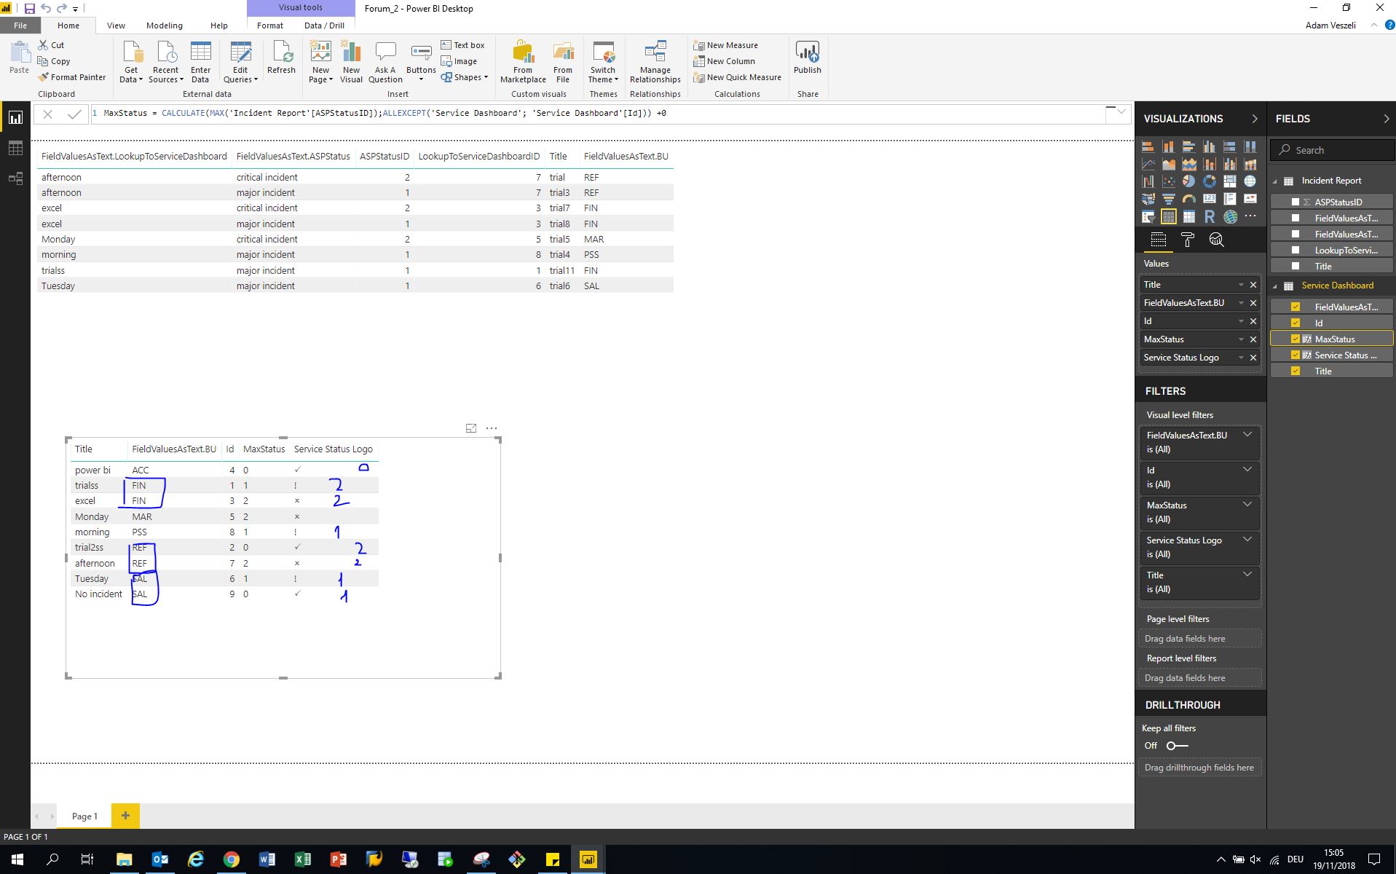This screenshot has height=874, width=1396.
Task: Collapse the Incident Report table fields
Action: 1275,181
